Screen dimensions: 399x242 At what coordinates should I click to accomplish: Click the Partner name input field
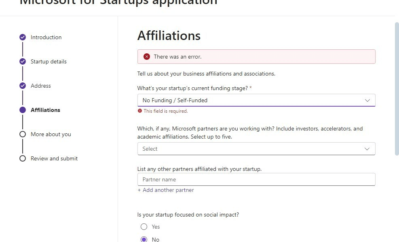[256, 179]
